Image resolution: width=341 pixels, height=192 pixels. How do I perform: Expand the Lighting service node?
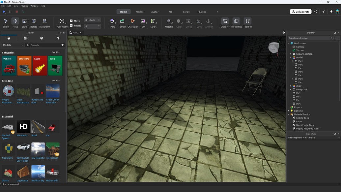click(289, 111)
